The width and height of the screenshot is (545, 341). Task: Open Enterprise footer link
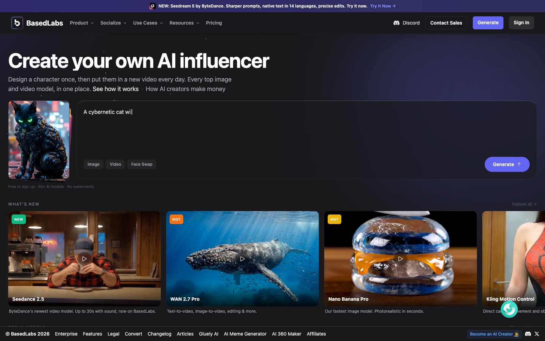[66, 334]
